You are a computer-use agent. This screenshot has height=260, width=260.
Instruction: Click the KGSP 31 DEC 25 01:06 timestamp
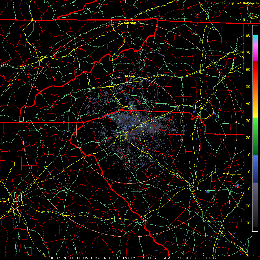(x=190, y=258)
